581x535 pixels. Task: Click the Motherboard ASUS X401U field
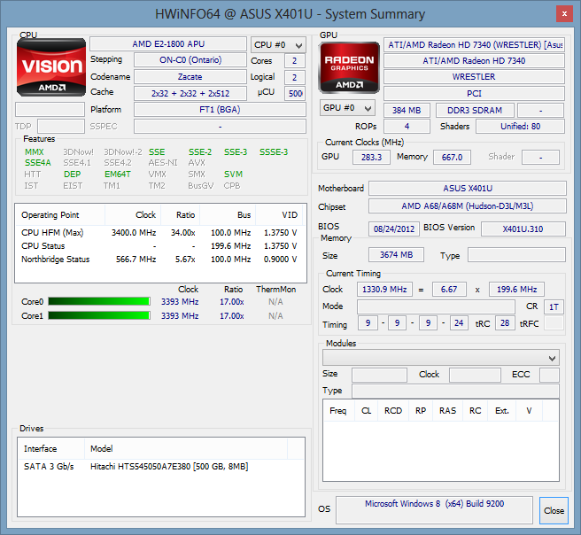click(468, 188)
